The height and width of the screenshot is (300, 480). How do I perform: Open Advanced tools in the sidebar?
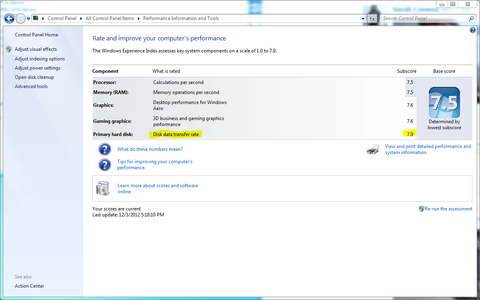(x=31, y=86)
